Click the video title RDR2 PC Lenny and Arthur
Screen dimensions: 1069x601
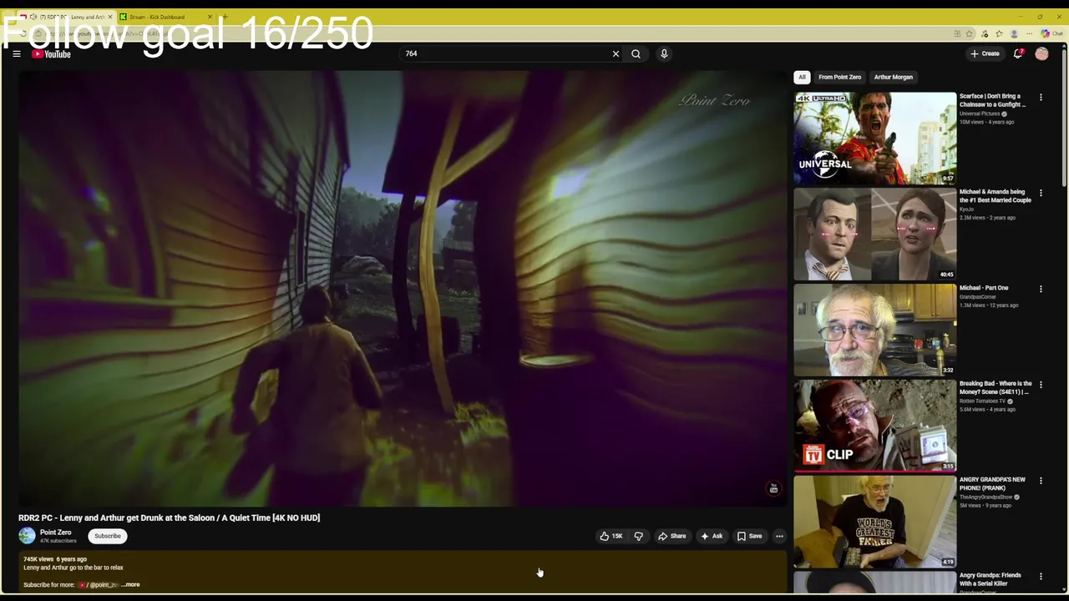[x=170, y=518]
